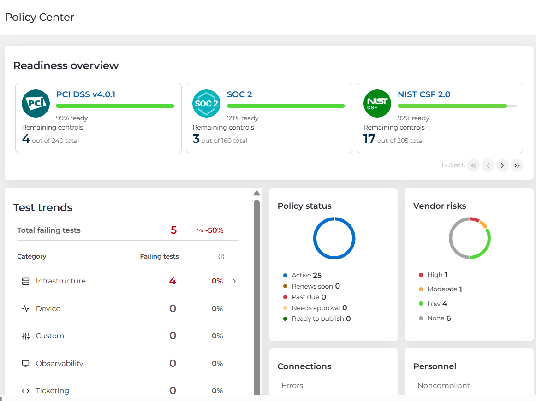Viewport: 536px width, 401px height.
Task: Click the PCI DSS logo icon
Action: click(36, 103)
